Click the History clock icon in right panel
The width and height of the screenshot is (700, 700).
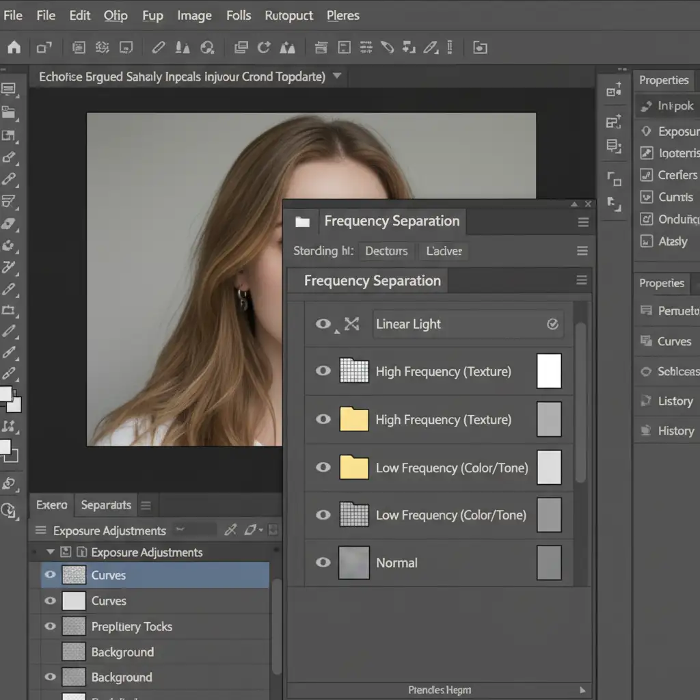point(645,431)
